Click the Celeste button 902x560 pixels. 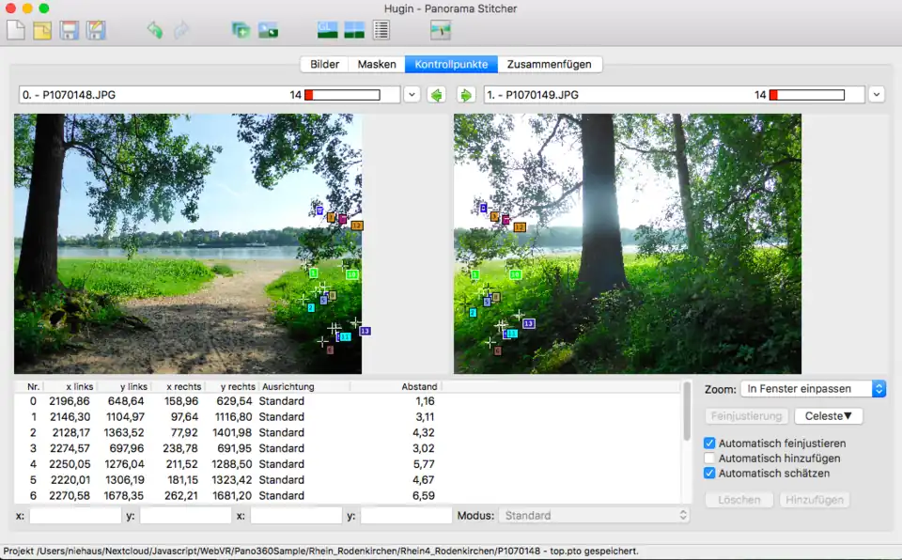[x=828, y=416]
